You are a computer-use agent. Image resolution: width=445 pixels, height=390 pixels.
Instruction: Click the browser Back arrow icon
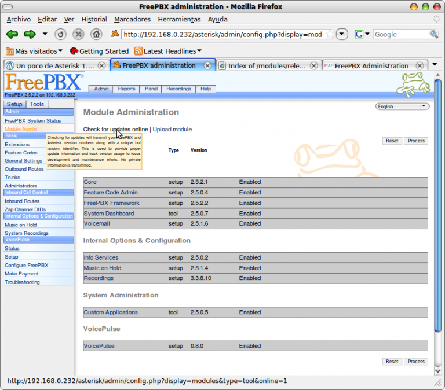(12, 34)
